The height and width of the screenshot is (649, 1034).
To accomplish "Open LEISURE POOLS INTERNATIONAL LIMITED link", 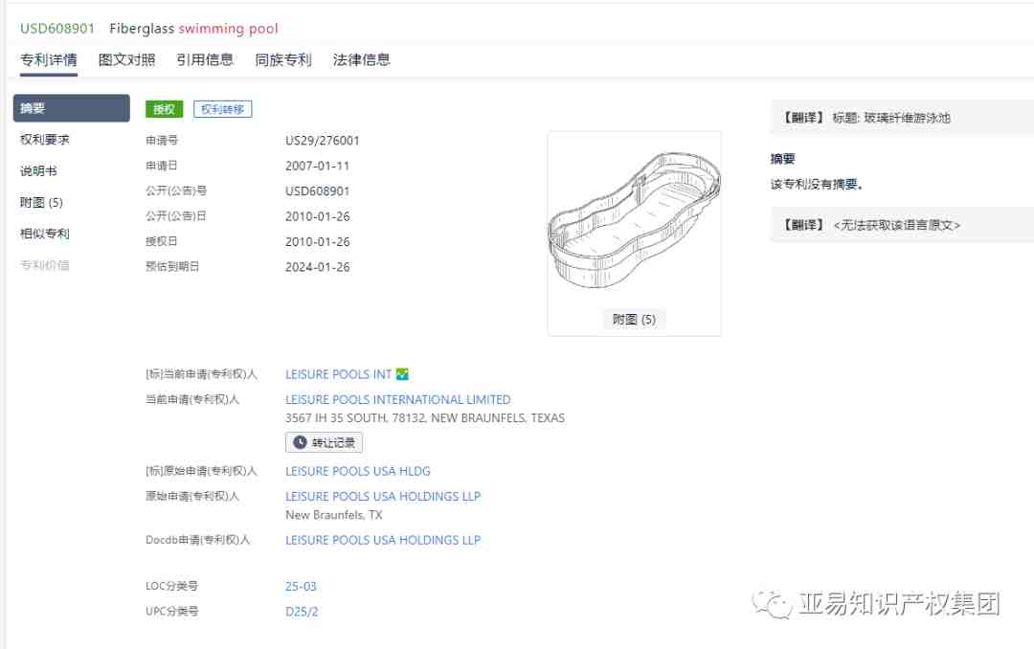I will click(397, 400).
